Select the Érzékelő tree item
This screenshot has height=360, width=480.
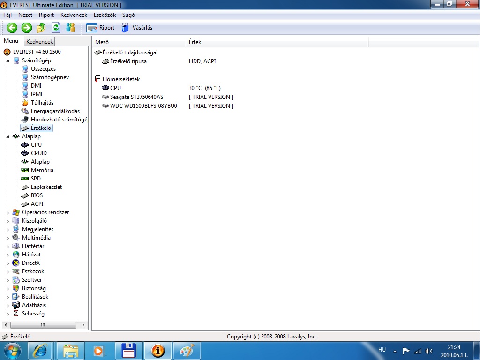point(37,128)
